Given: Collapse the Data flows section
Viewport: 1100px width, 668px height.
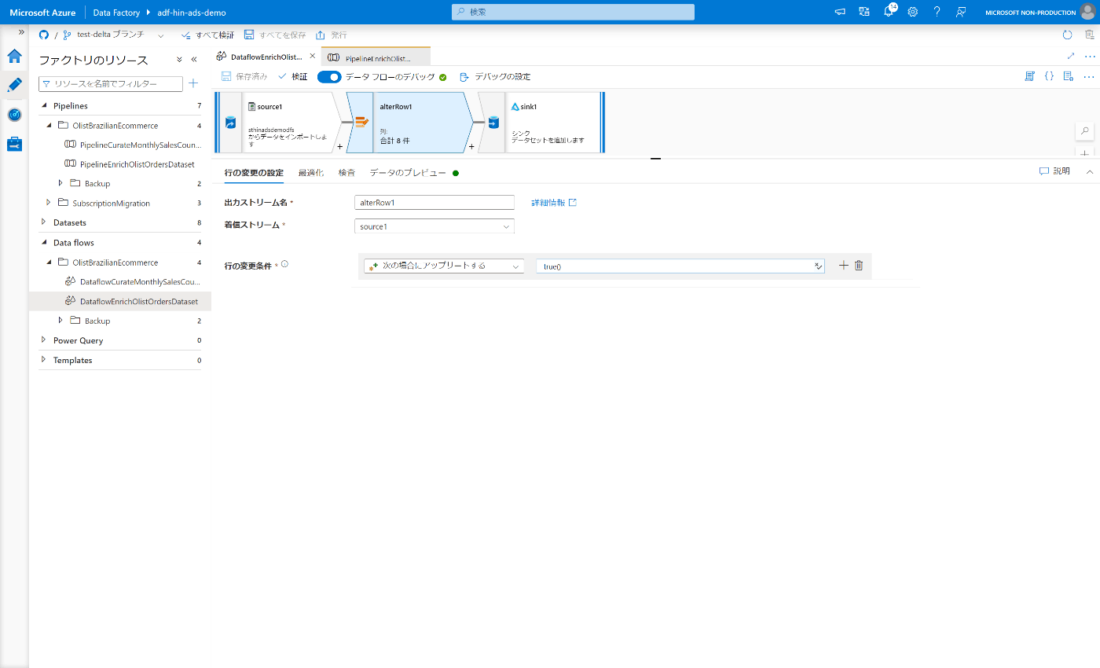Looking at the screenshot, I should 44,242.
